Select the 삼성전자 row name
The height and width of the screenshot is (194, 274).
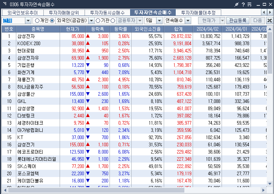26,36
